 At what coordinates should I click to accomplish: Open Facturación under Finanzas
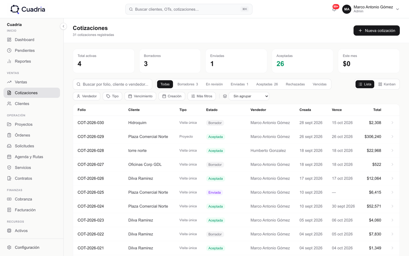click(31, 210)
